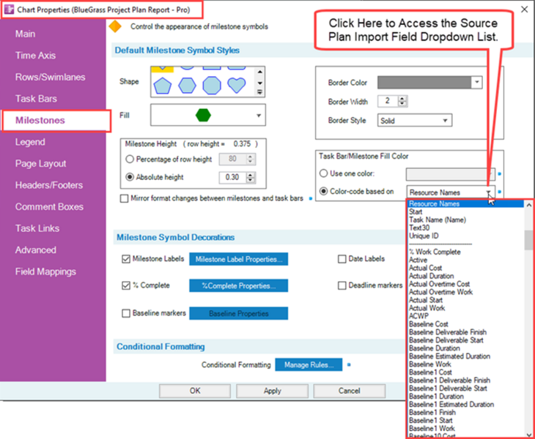The height and width of the screenshot is (439, 535).
Task: Click the blue dot beside Use one color
Action: (x=500, y=174)
